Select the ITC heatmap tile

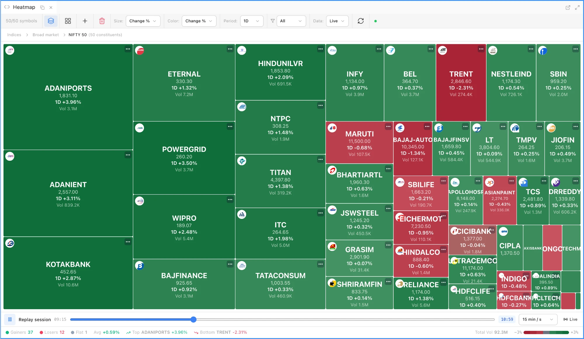pos(280,234)
